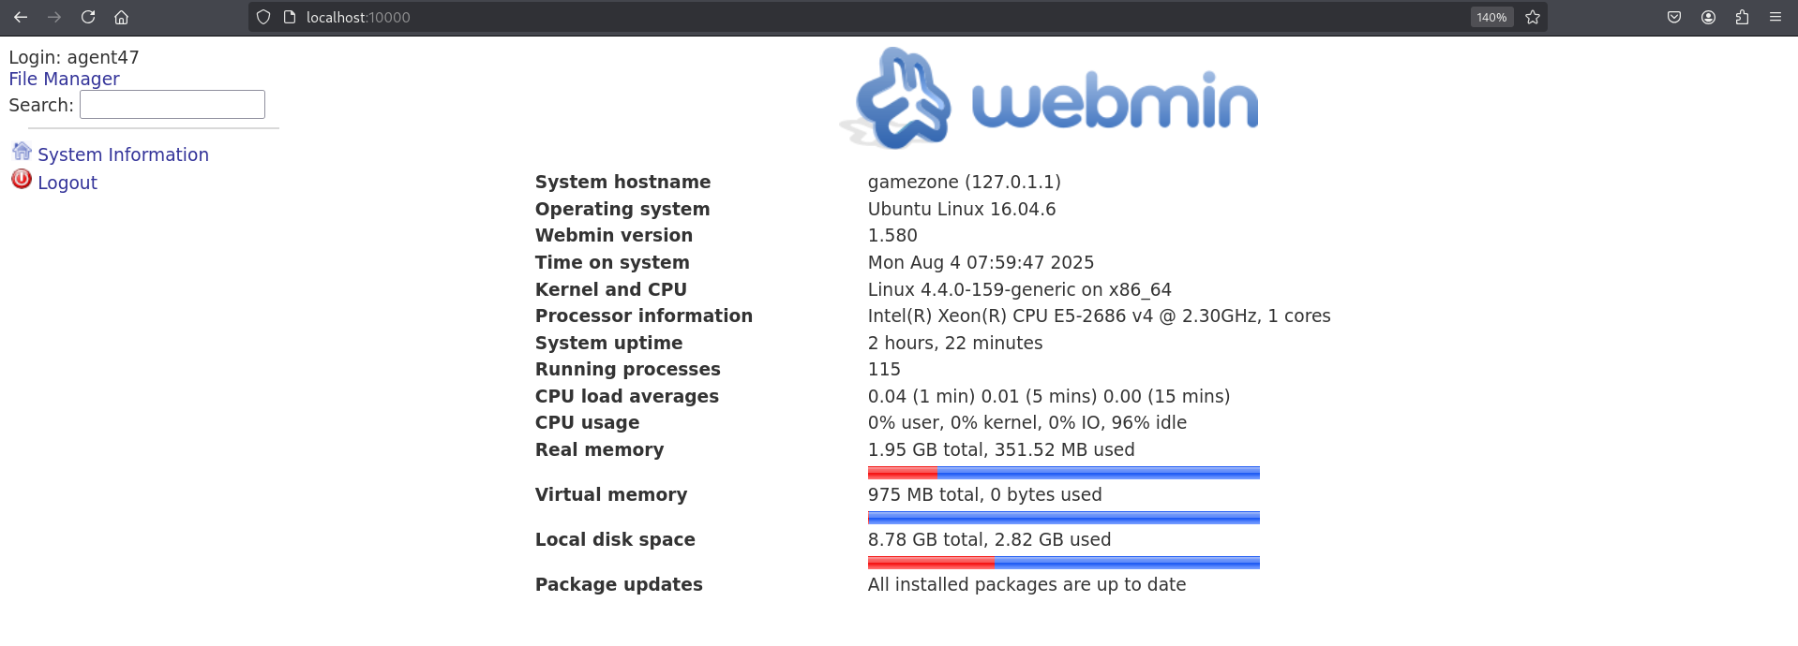Screen dimensions: 1798x646
Task: Open the File Manager link
Action: click(64, 80)
